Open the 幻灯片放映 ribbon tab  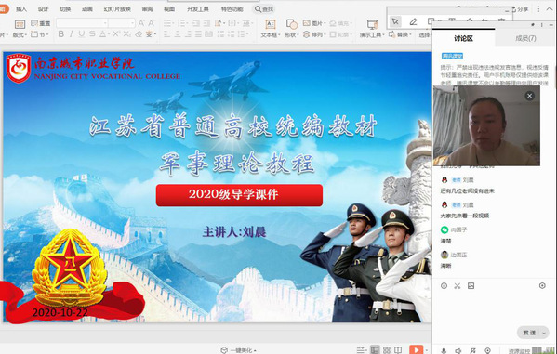[x=117, y=9]
